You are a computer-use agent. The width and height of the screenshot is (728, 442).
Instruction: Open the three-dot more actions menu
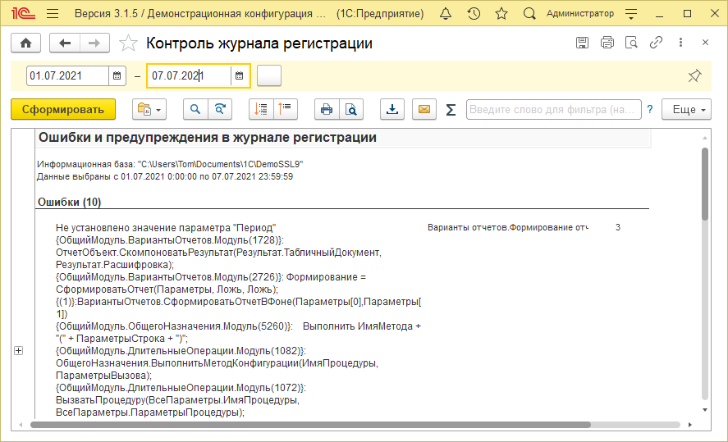(x=680, y=43)
